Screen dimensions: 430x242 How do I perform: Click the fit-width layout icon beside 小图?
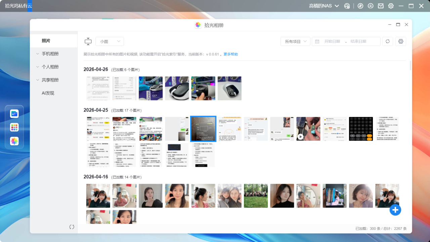click(x=88, y=41)
